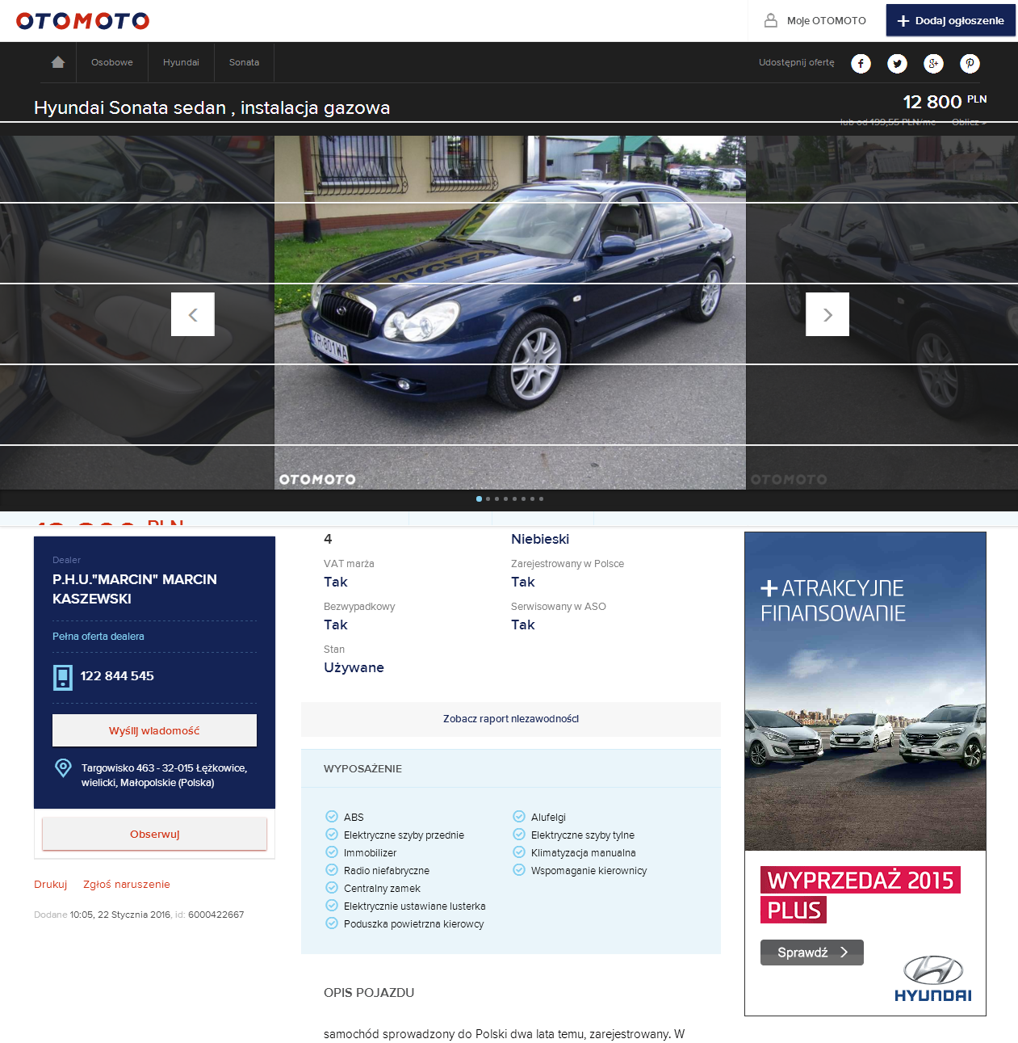Viewport: 1018px width, 1043px height.
Task: Click the Centralny zamek checkmark icon
Action: [331, 887]
